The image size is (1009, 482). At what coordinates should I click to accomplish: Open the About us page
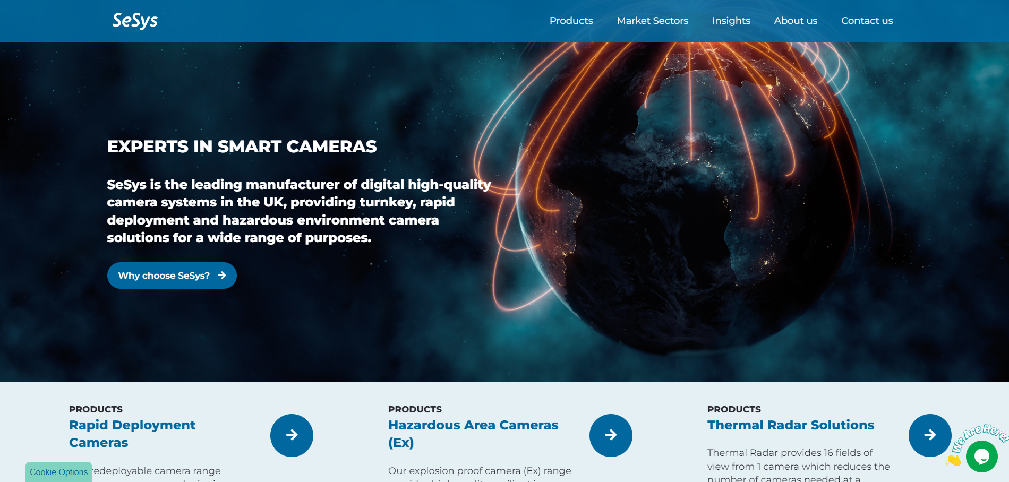tap(796, 20)
